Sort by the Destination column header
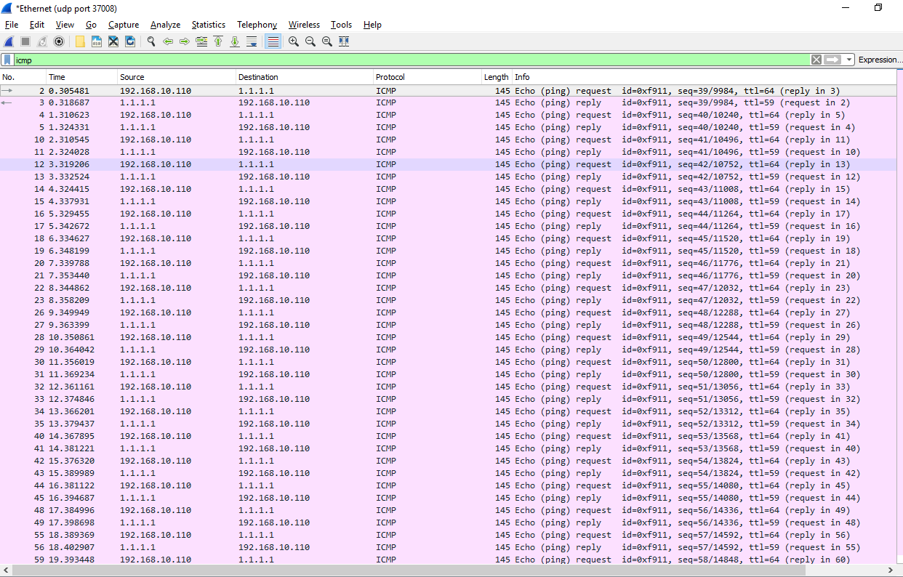The height and width of the screenshot is (577, 903). click(305, 77)
